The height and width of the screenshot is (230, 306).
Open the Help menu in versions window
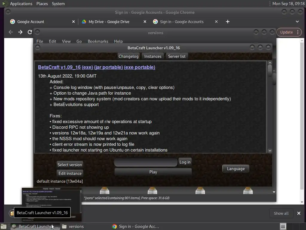click(118, 41)
